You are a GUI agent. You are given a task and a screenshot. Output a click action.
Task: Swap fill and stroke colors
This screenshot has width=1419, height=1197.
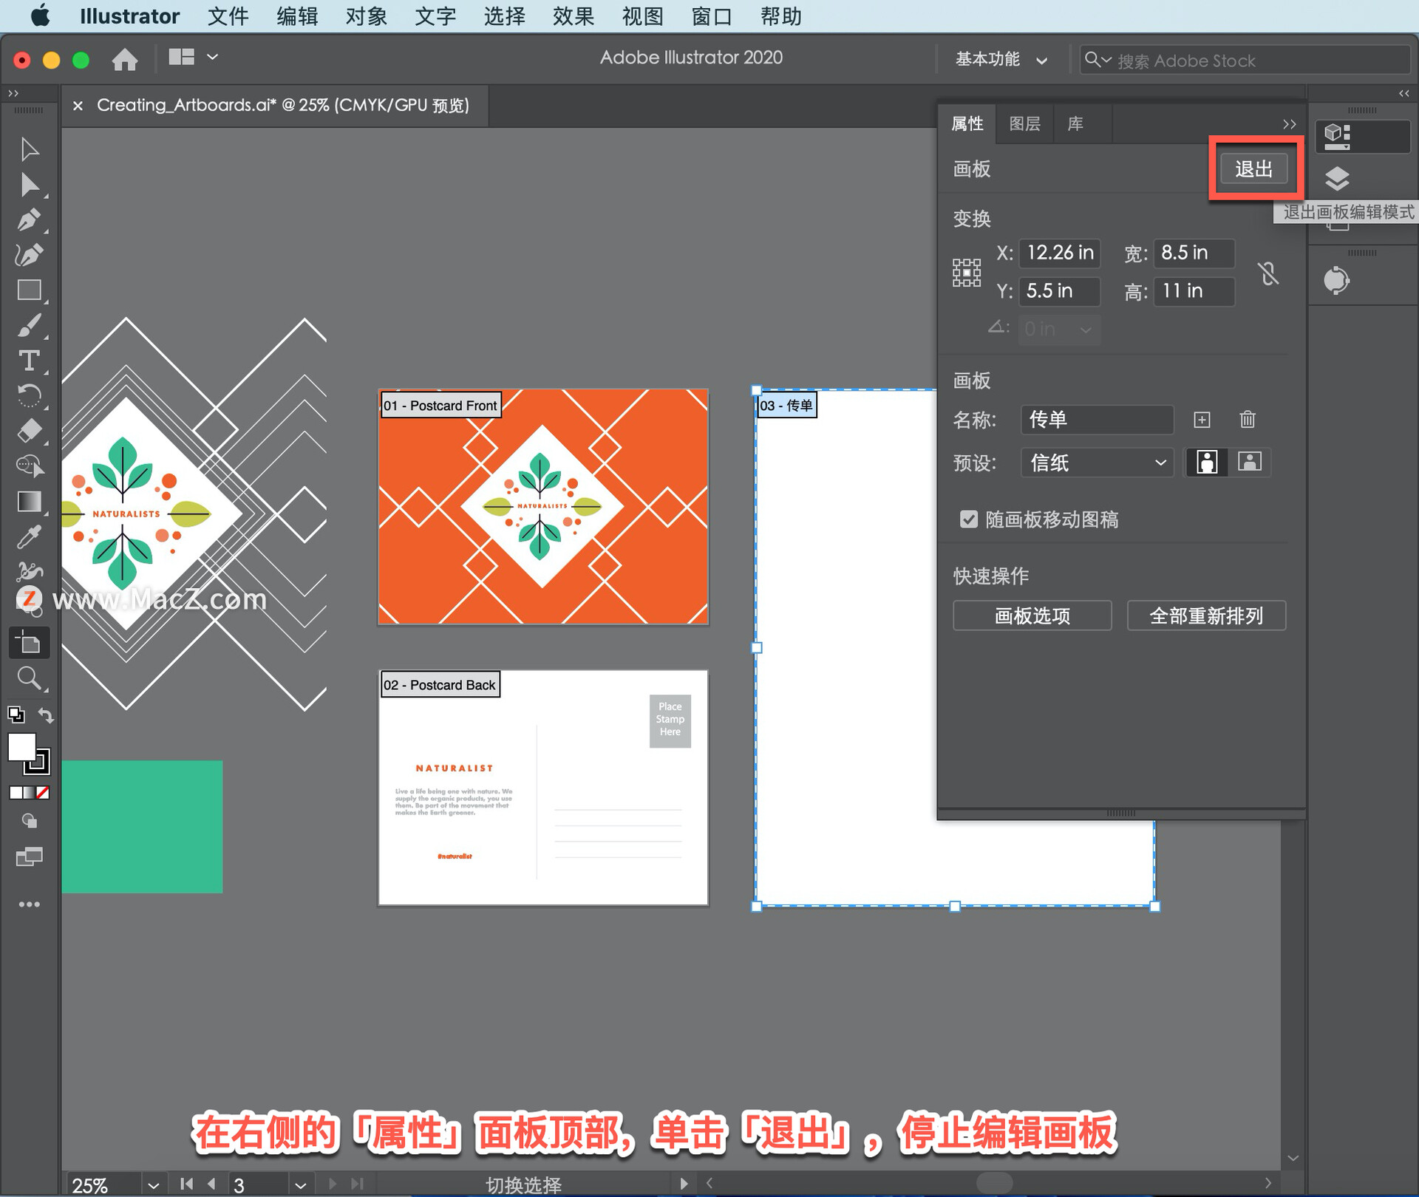pos(46,715)
